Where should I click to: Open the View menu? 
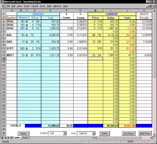[19, 6]
